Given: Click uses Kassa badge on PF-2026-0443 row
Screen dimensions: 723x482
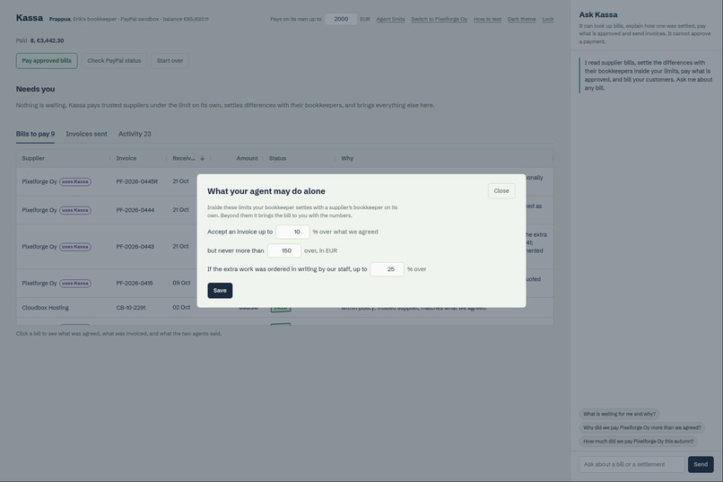Looking at the screenshot, I should tap(75, 247).
